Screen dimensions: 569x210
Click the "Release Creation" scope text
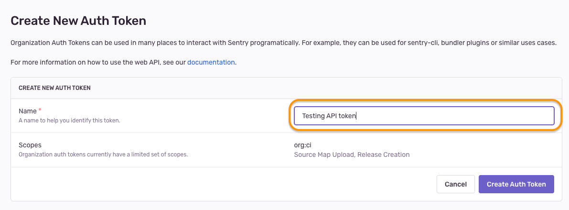(x=384, y=155)
